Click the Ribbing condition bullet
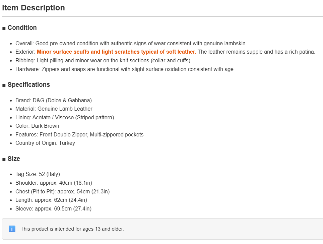Screen dimensions: 323x244 pyautogui.click(x=104, y=61)
